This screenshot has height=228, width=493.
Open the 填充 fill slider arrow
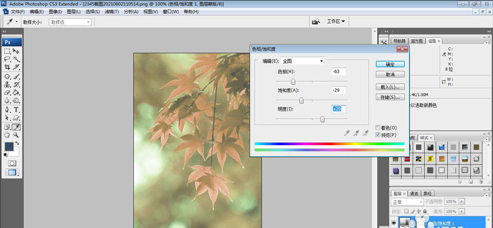461,211
